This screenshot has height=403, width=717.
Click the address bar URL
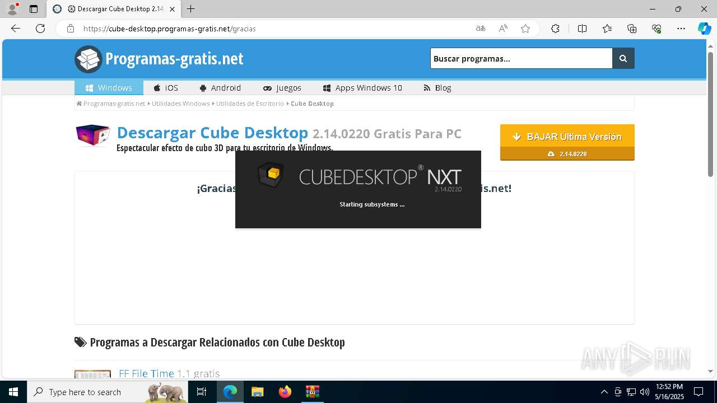(x=170, y=29)
